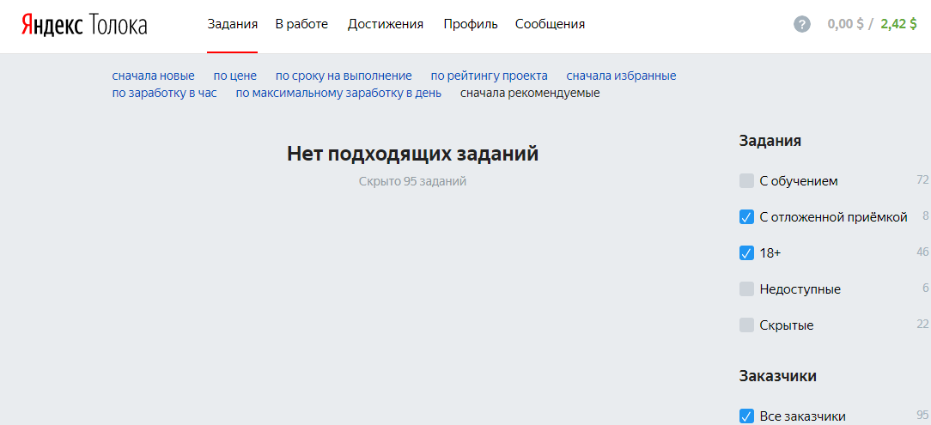Uncheck С отложенной приёмкой filter

click(746, 217)
